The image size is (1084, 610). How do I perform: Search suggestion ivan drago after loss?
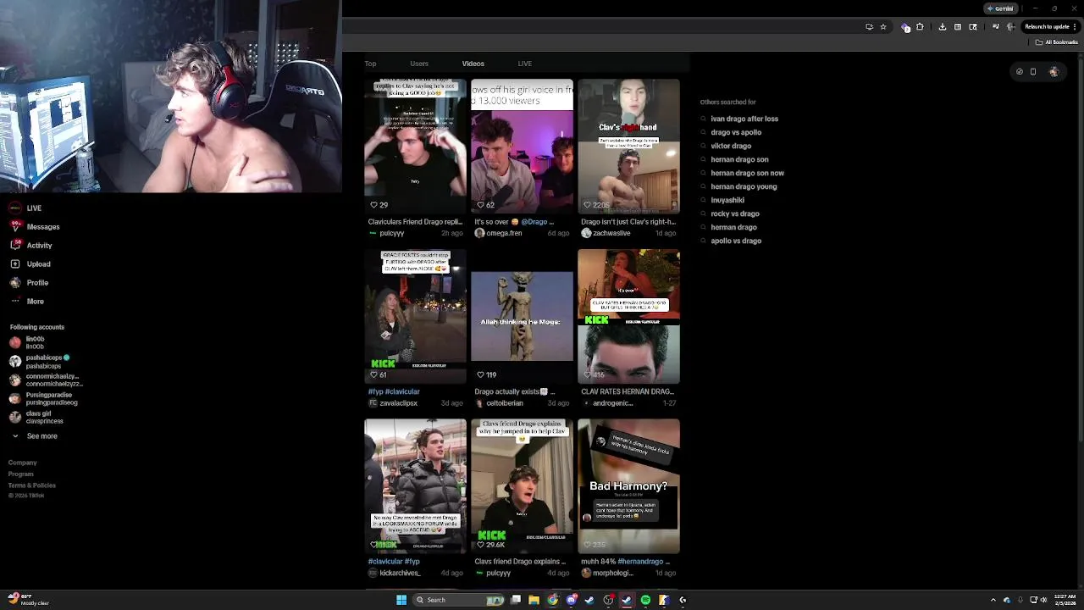(739, 119)
